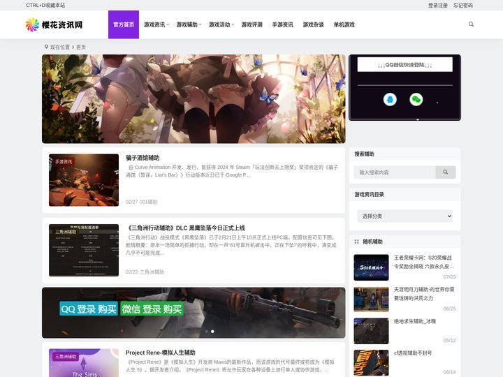
Task: Open cf透视辅助不封号 article link
Action: pos(413,353)
